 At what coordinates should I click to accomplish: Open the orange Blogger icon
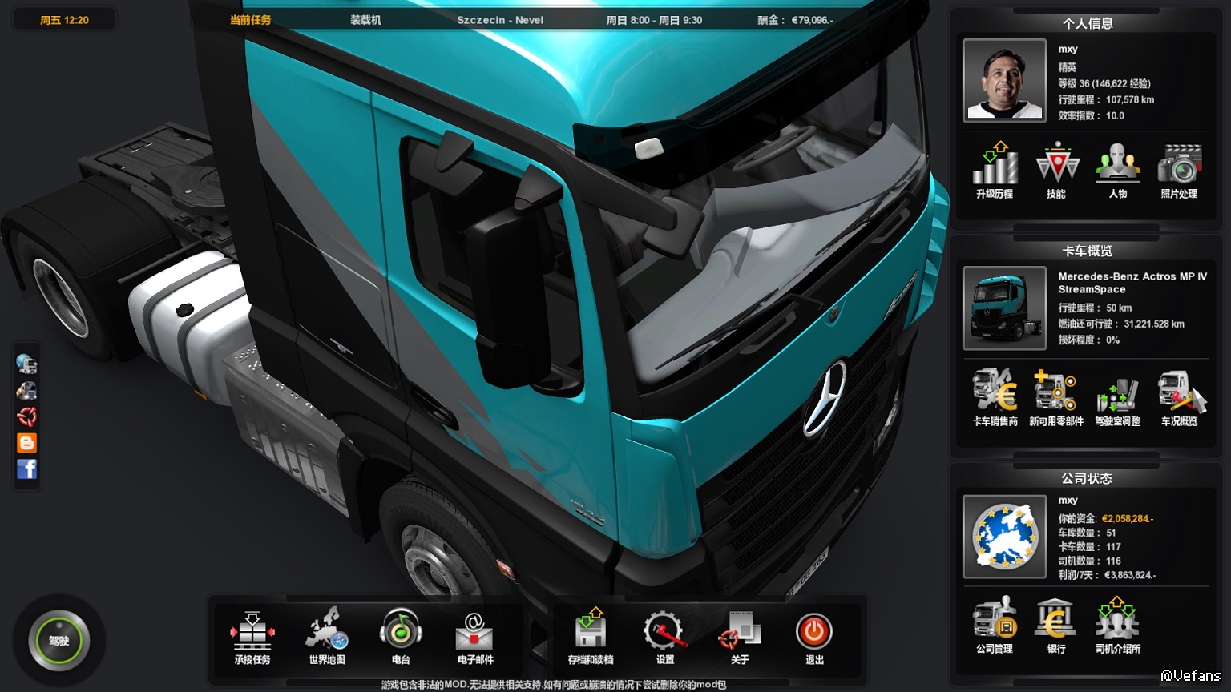(x=26, y=443)
